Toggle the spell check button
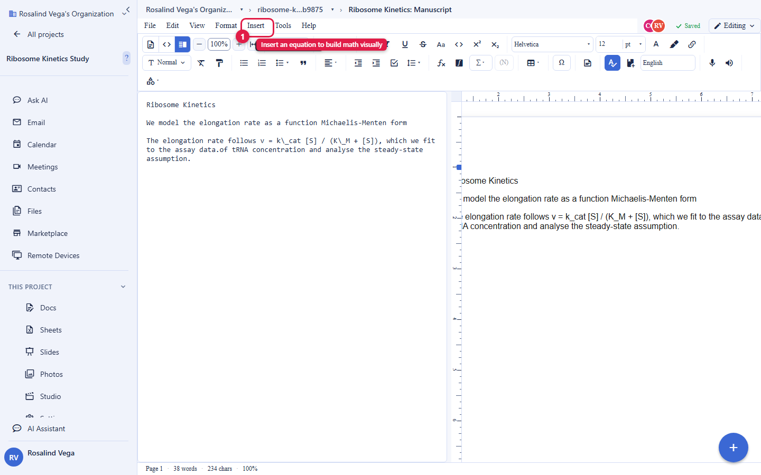This screenshot has height=475, width=761. [x=612, y=63]
